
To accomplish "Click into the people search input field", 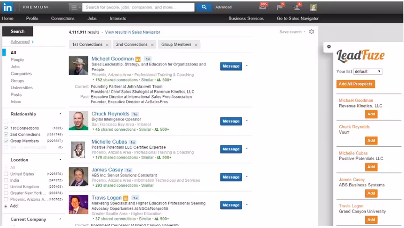I will (138, 7).
